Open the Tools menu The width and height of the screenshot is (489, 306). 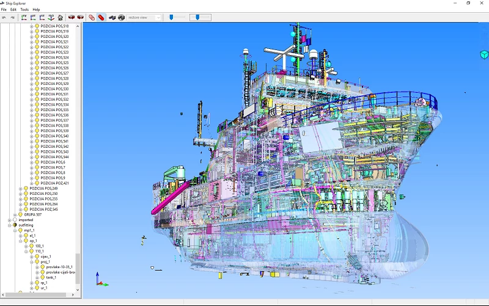(x=24, y=10)
